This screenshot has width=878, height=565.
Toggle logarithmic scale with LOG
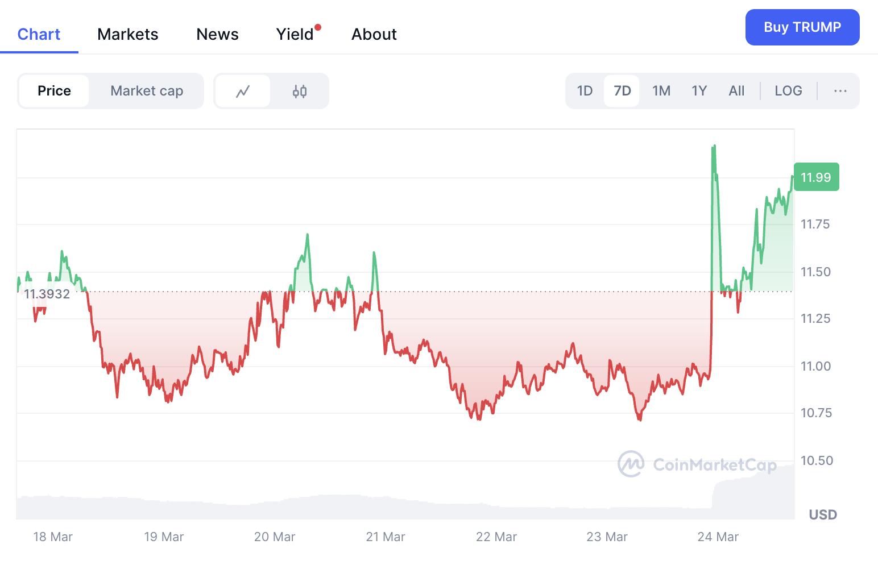pyautogui.click(x=788, y=90)
